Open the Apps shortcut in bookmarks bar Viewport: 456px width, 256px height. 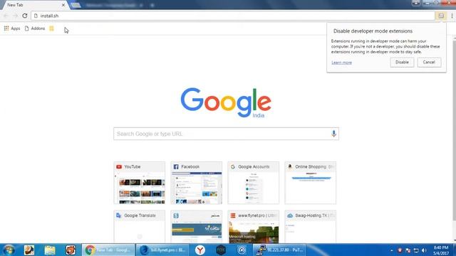click(x=12, y=28)
